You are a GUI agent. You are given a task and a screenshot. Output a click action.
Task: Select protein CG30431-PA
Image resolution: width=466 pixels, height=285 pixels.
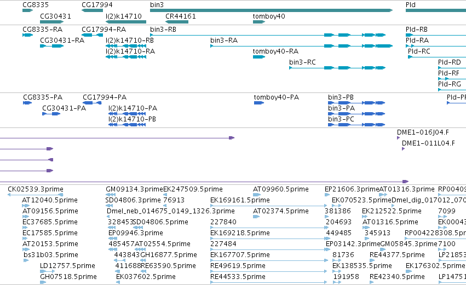pos(64,108)
